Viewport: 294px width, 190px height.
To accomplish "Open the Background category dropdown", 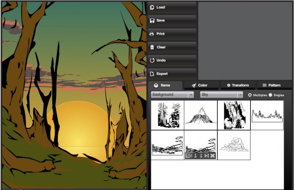I will click(172, 95).
